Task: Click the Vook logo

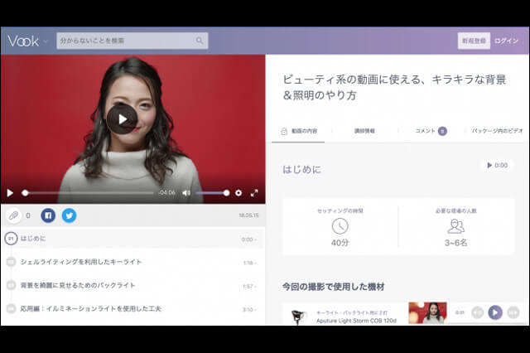Action: click(x=23, y=41)
